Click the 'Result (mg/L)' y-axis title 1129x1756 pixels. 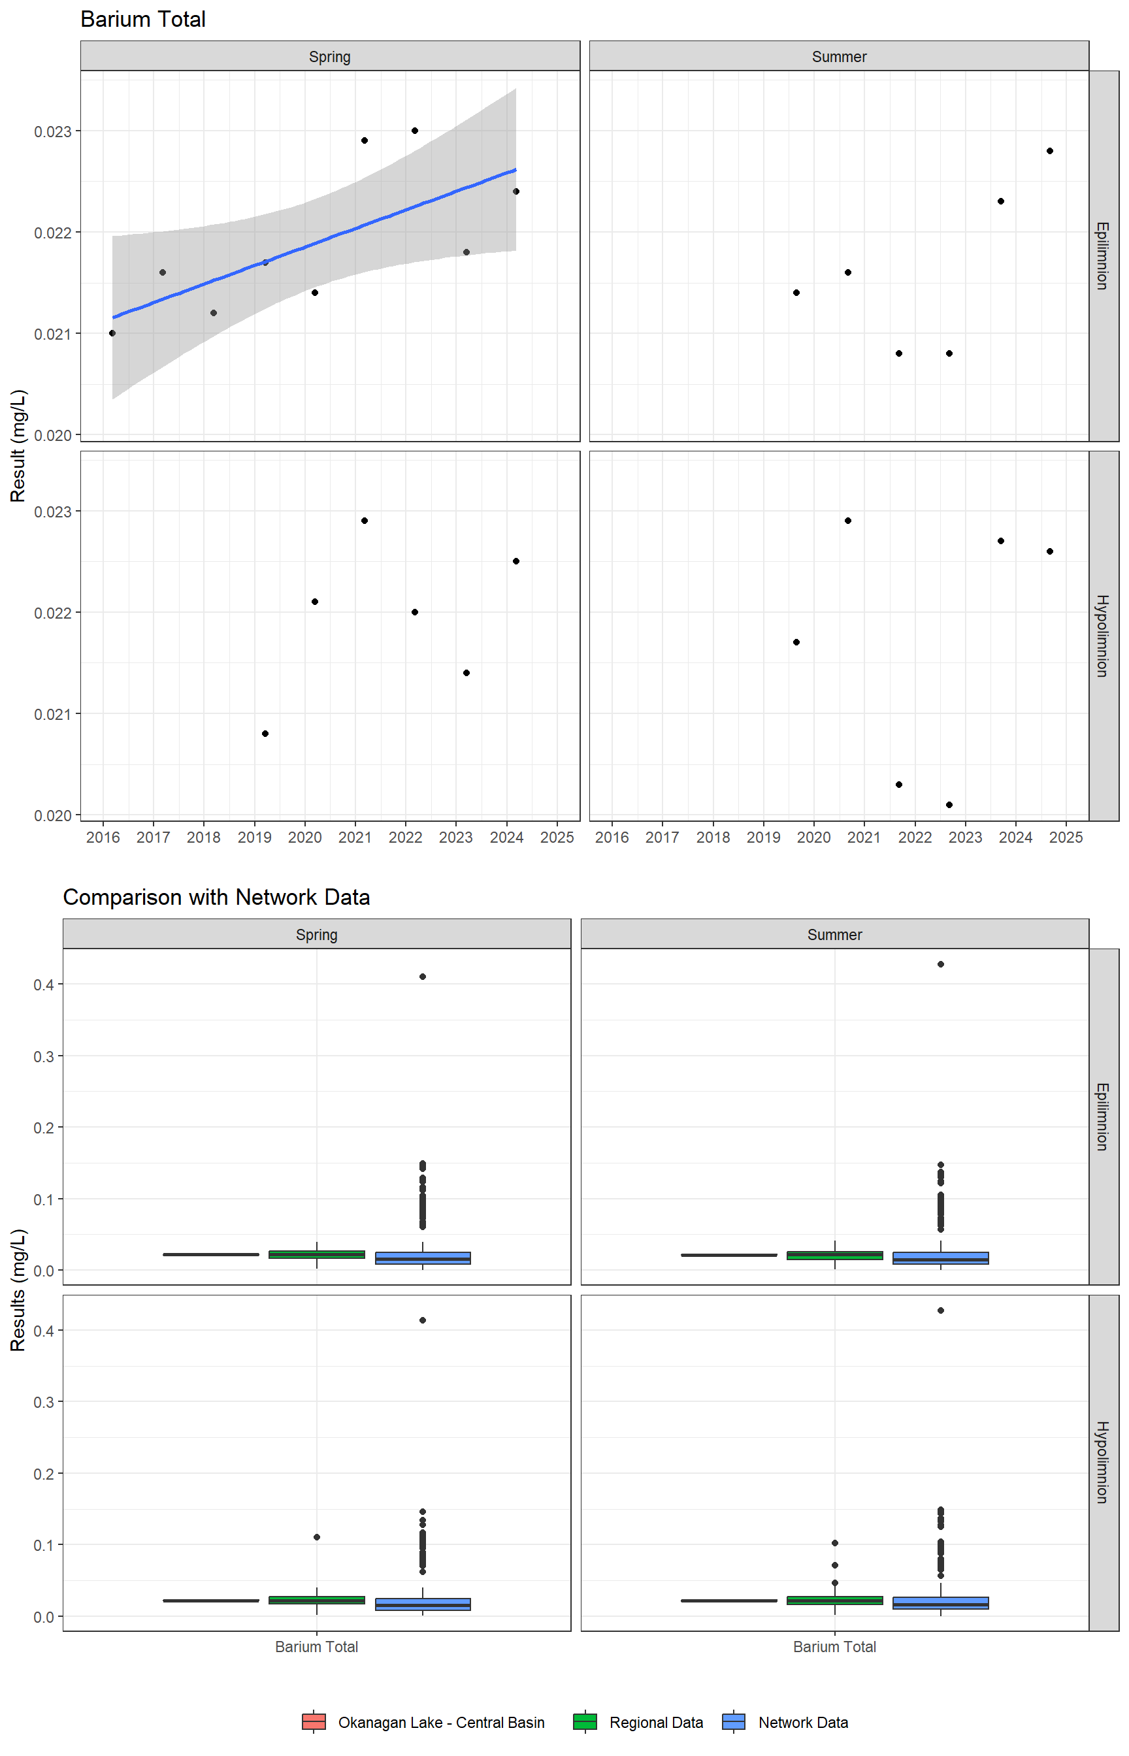click(18, 446)
